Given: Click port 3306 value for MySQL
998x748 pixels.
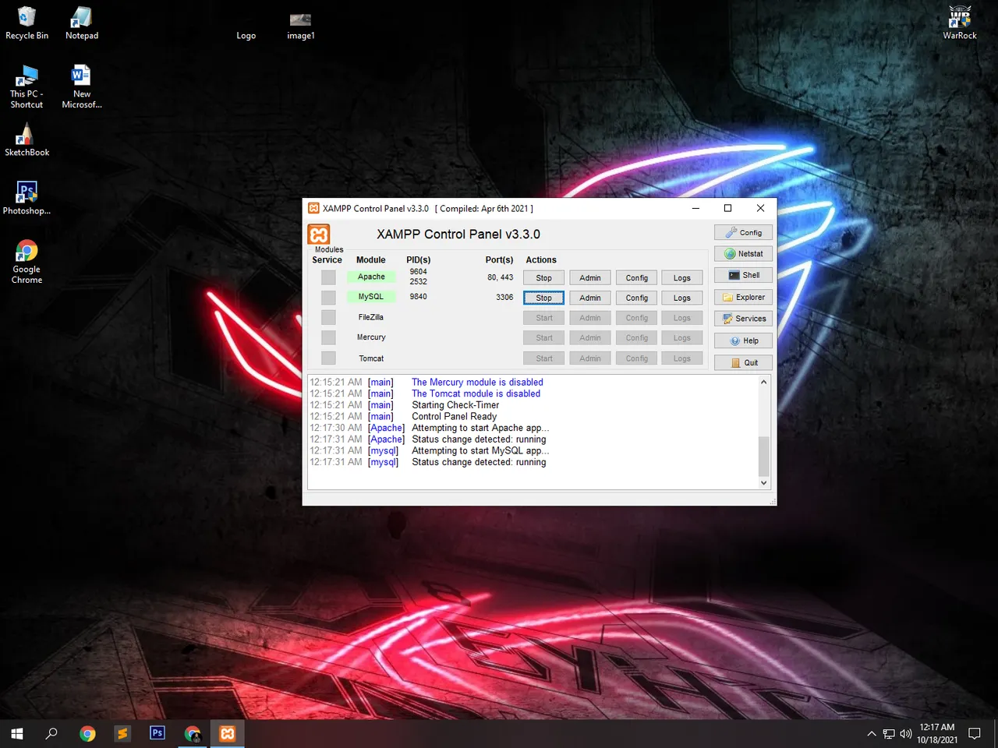Looking at the screenshot, I should (x=504, y=297).
